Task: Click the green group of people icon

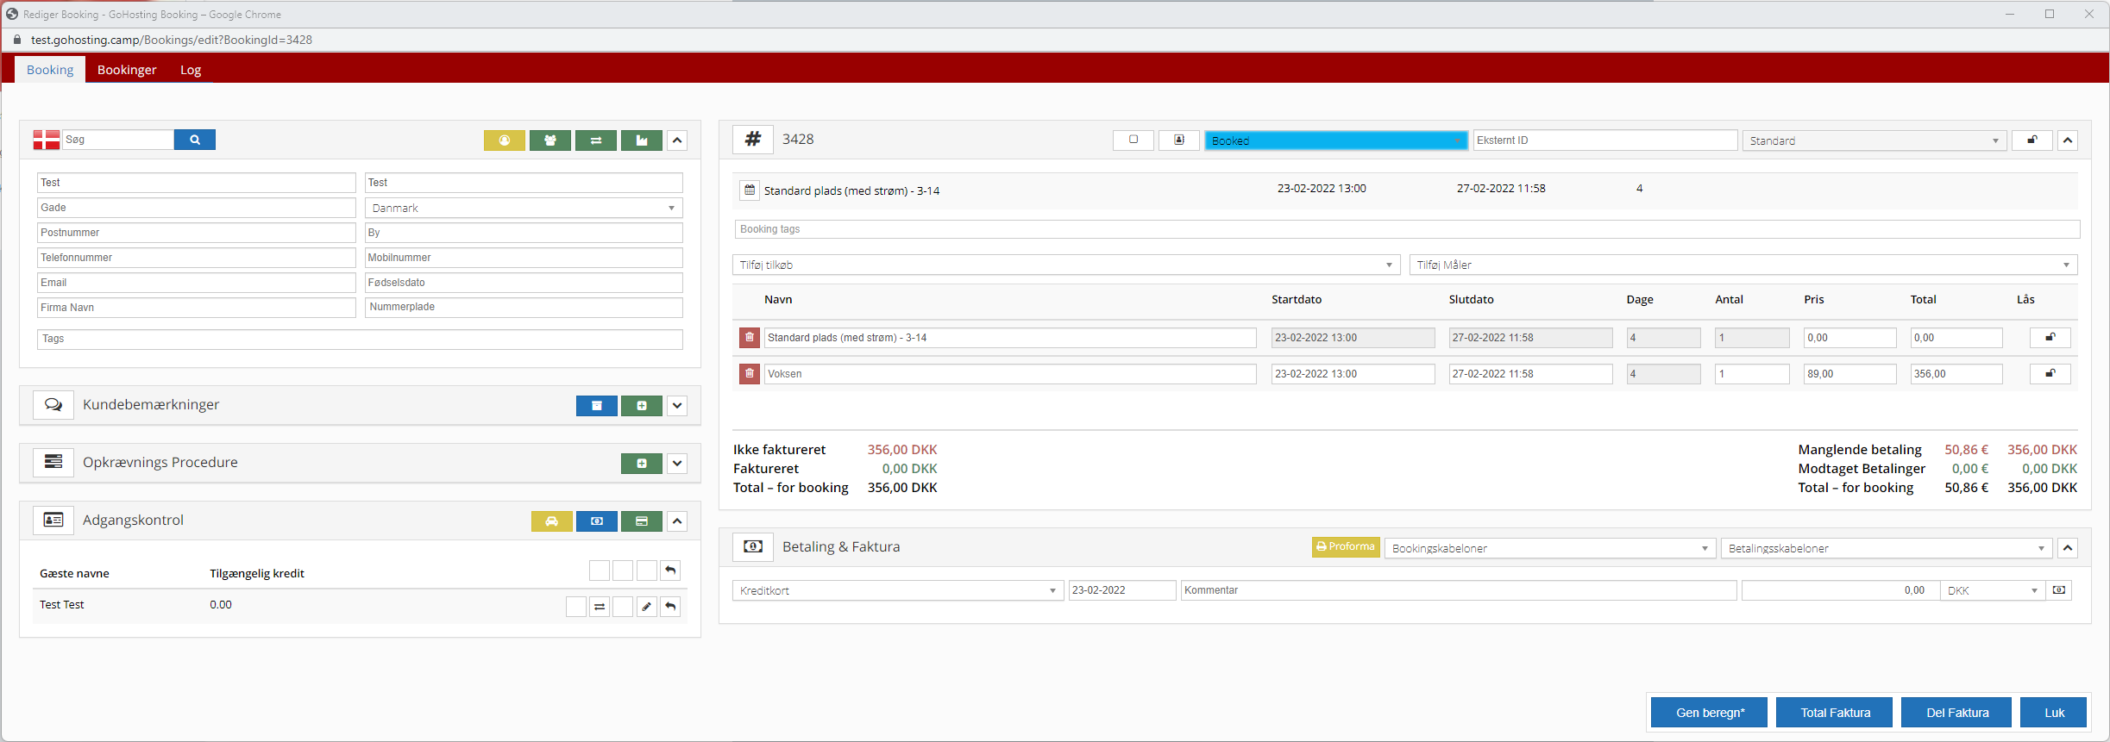Action: [x=549, y=140]
